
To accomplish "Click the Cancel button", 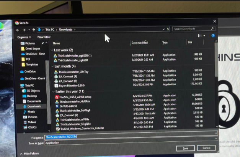I will pos(206,148).
